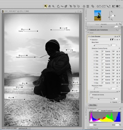Toggle the Camera & Lens Corrections checkbox

point(119,30)
